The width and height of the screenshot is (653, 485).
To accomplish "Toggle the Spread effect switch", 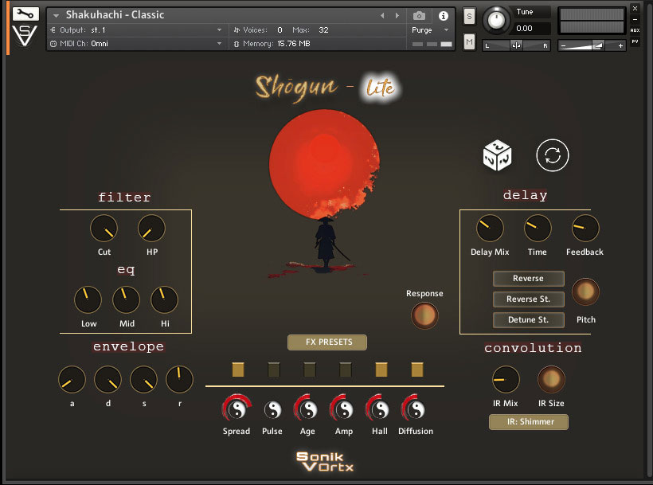I will click(238, 370).
